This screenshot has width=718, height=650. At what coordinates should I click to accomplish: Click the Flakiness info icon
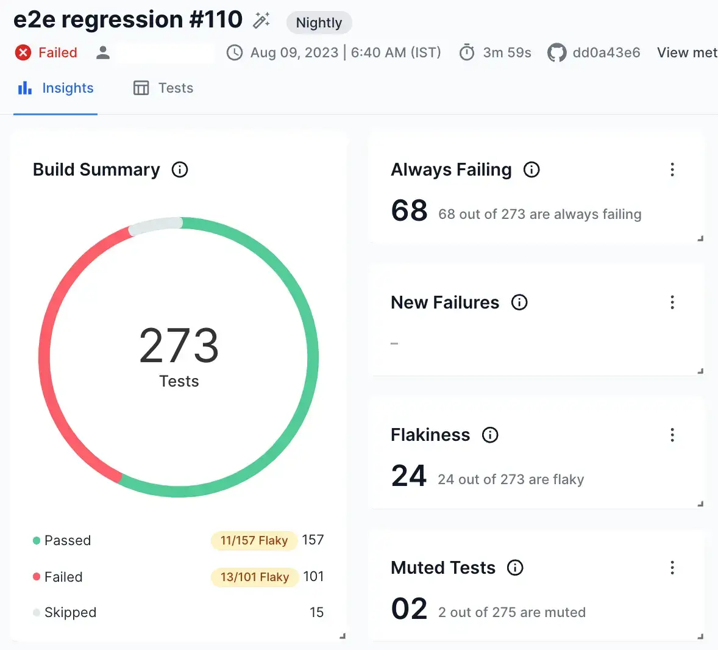pyautogui.click(x=490, y=435)
